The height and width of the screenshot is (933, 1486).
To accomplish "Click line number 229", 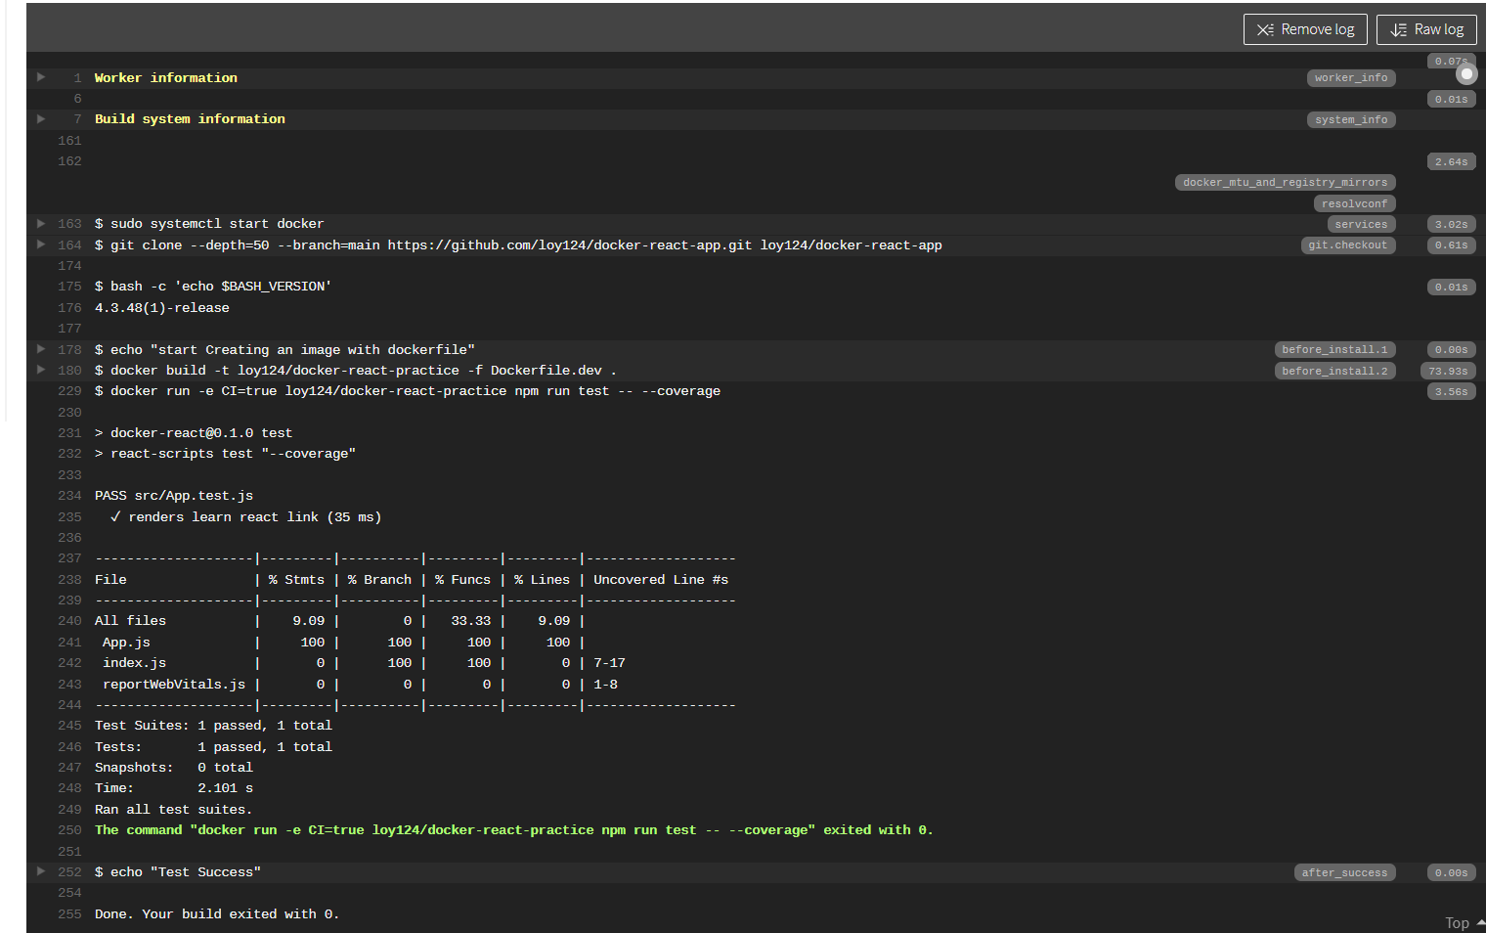I will tap(69, 391).
